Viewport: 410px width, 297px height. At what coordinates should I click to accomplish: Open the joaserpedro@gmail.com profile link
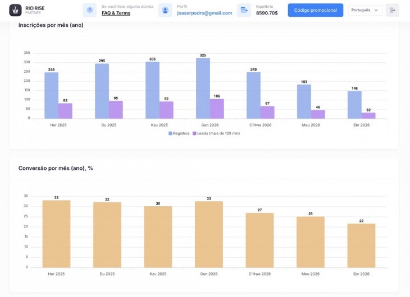point(204,13)
